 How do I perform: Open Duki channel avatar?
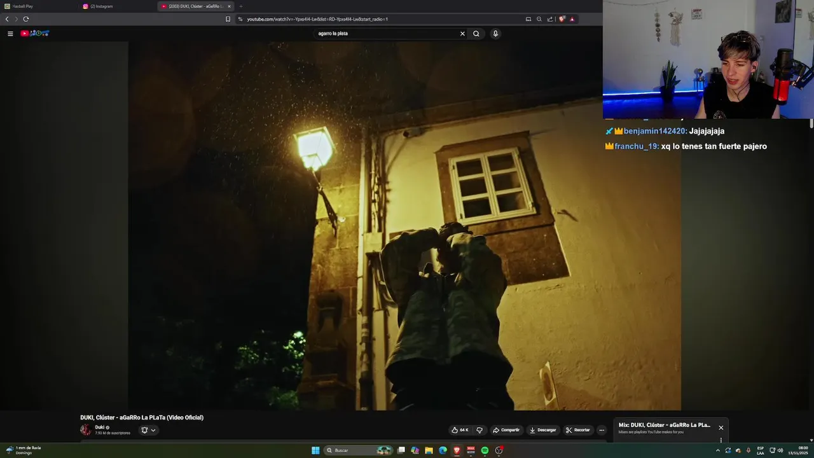[86, 430]
